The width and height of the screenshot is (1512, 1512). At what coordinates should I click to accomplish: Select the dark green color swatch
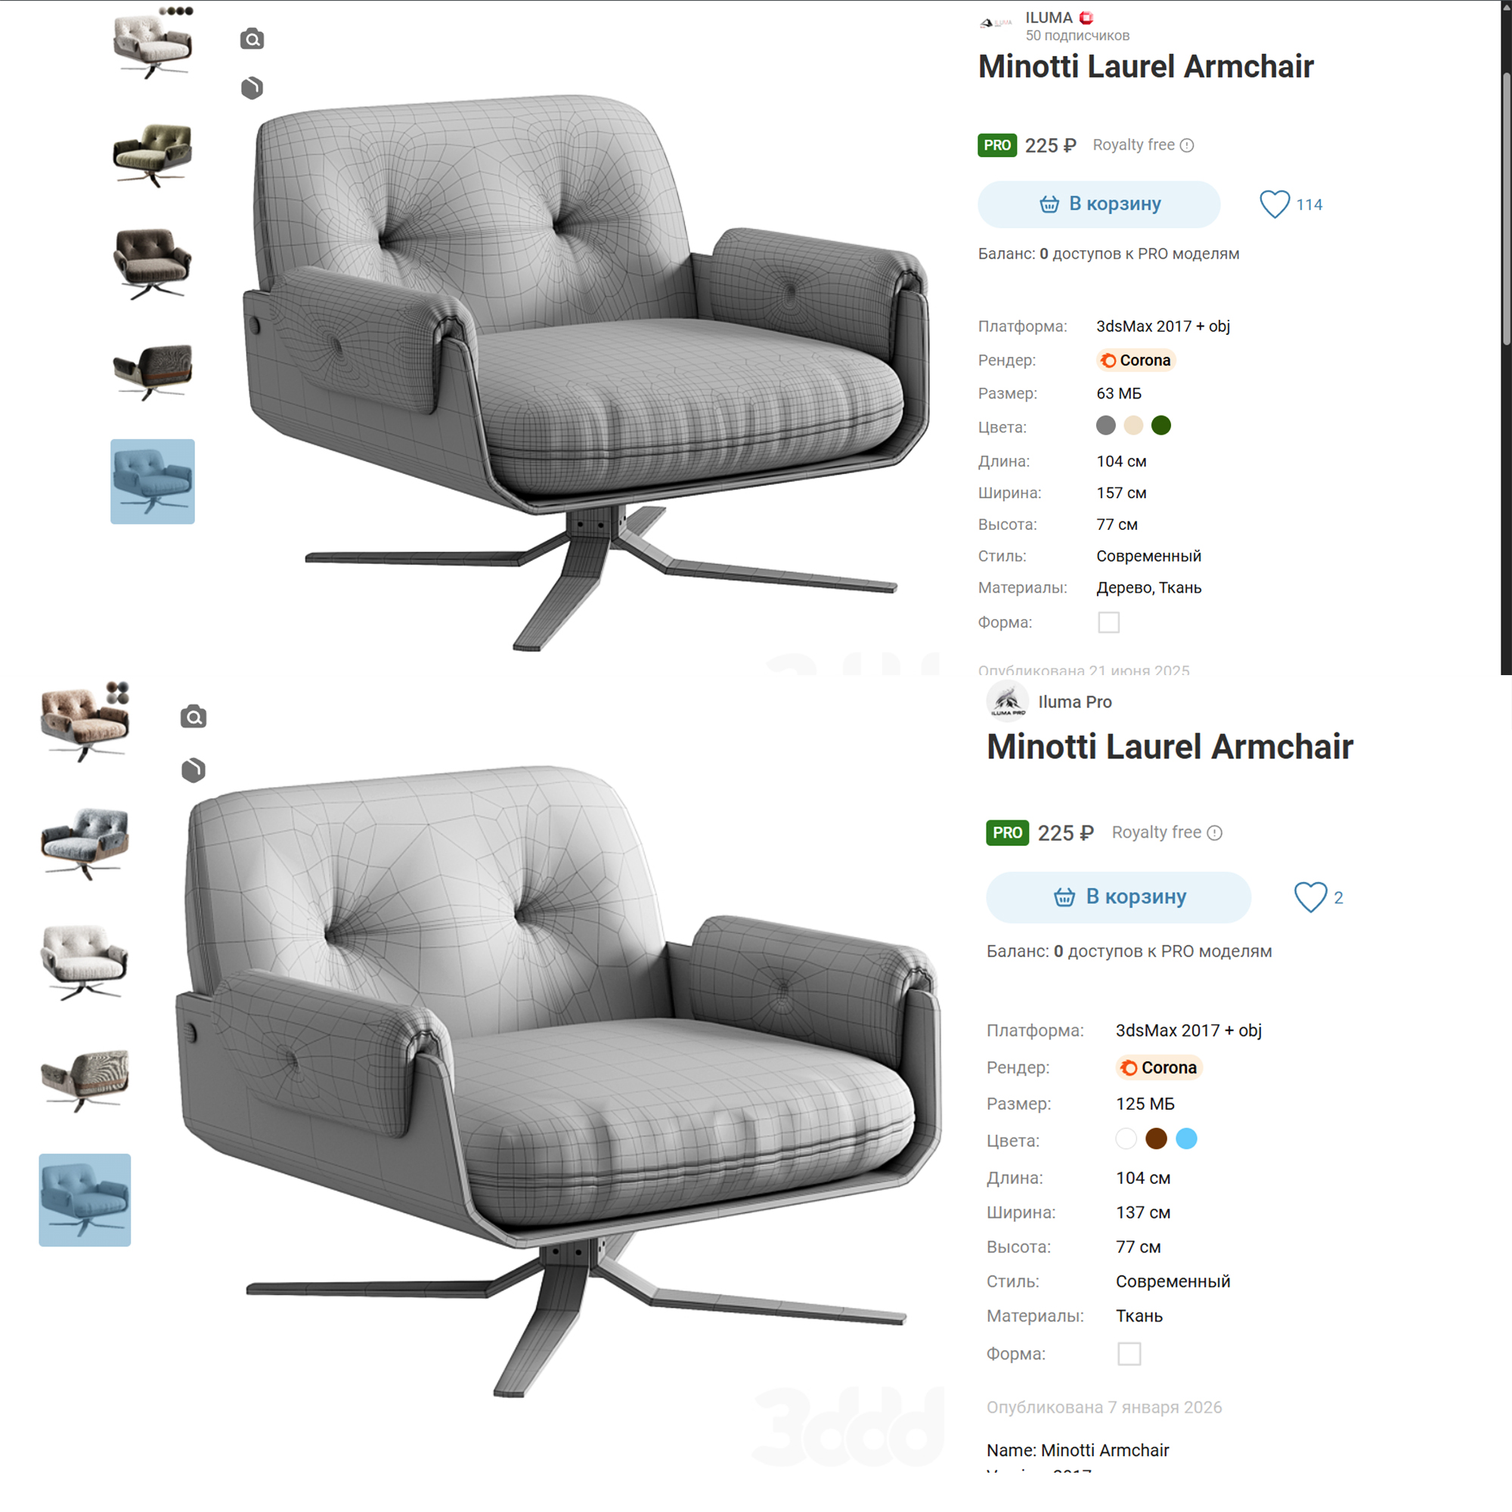(x=1160, y=425)
